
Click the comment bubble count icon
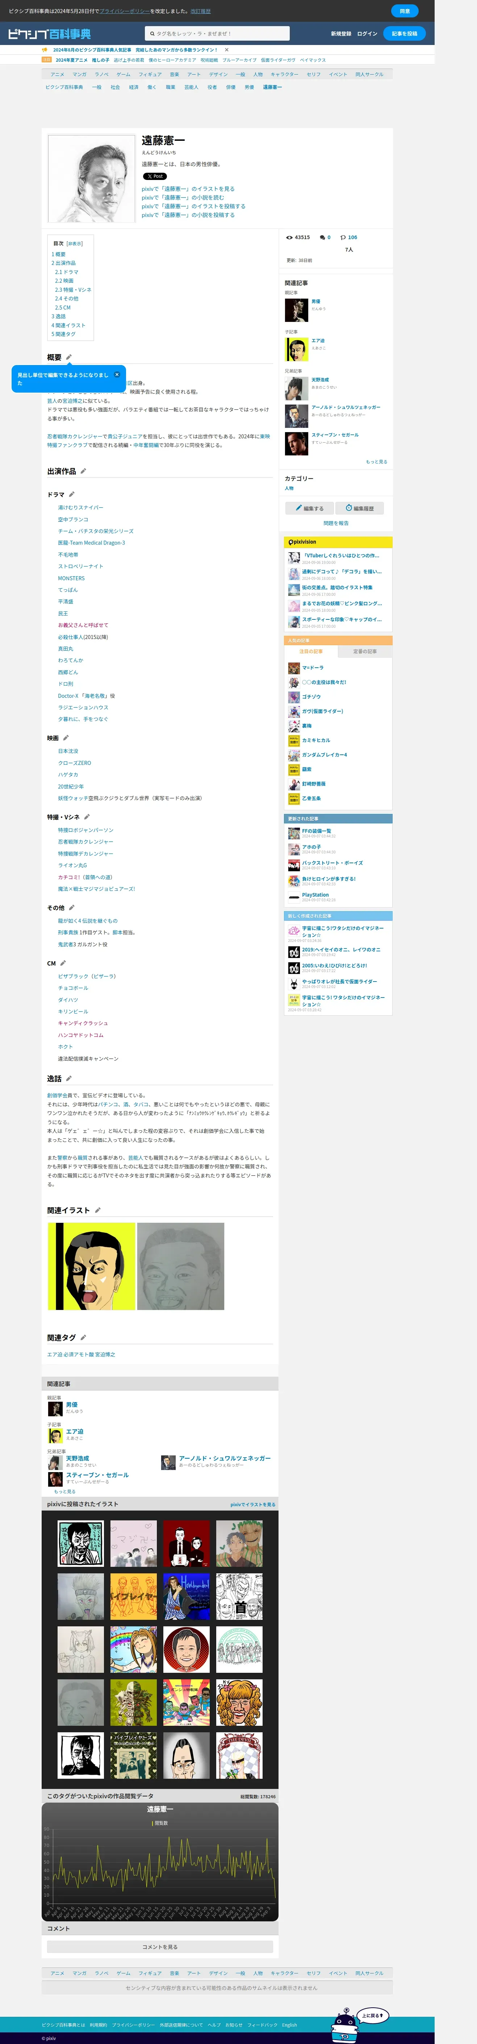322,237
